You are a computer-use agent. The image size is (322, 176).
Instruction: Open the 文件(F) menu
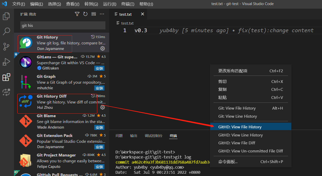pyautogui.click(x=19, y=4)
